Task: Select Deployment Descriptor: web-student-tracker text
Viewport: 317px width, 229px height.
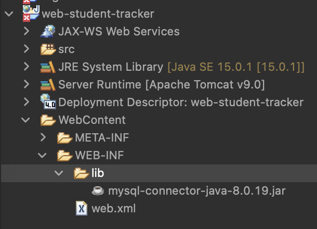Action: 181,102
